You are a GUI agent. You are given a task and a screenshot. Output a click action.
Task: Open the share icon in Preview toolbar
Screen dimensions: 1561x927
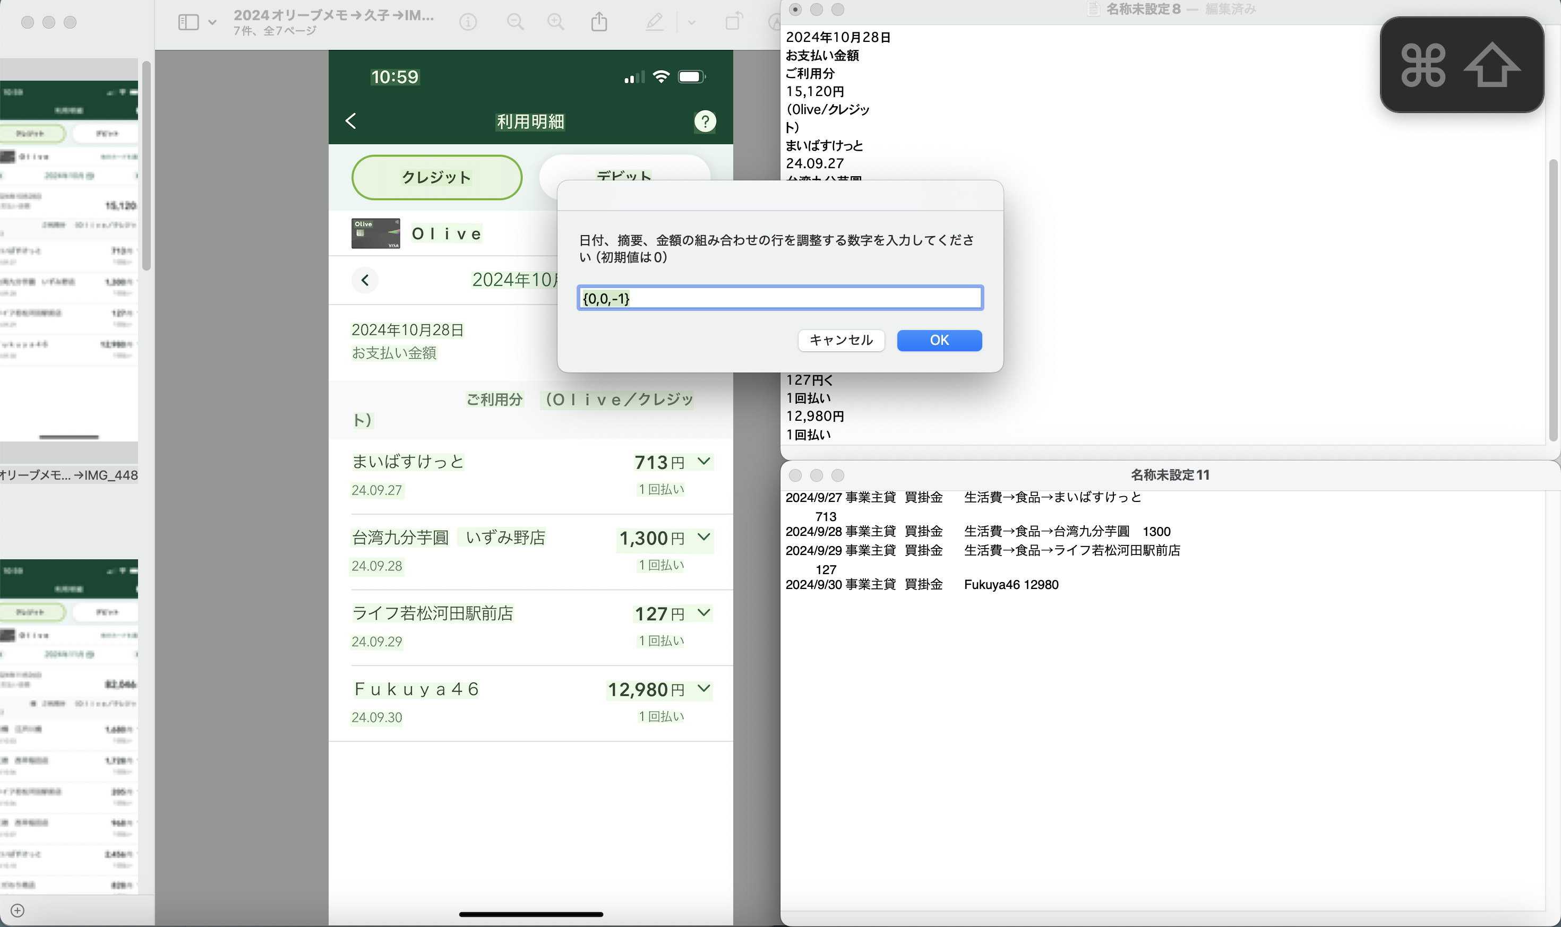[599, 22]
